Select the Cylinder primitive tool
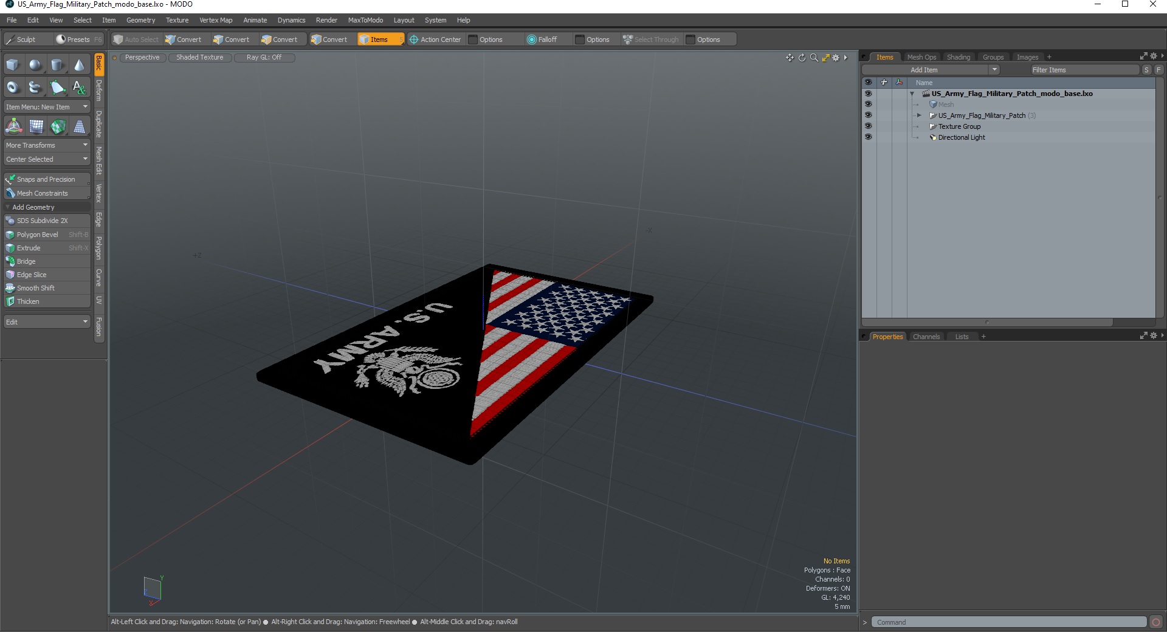 click(57, 65)
